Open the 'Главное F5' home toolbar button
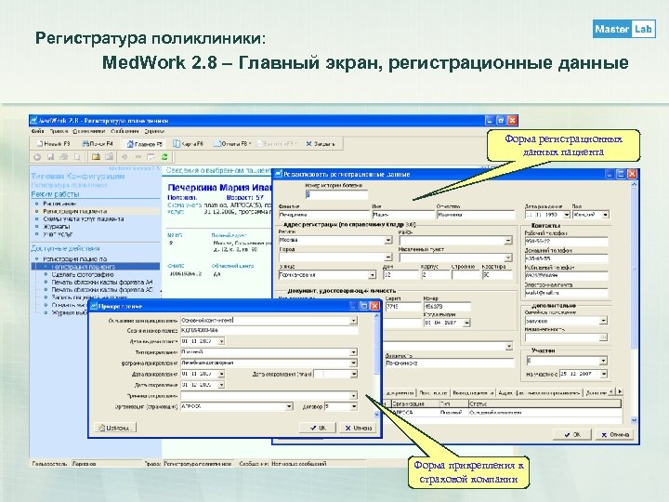669x502 pixels. click(145, 144)
